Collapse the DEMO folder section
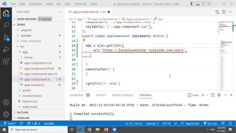 38,25
